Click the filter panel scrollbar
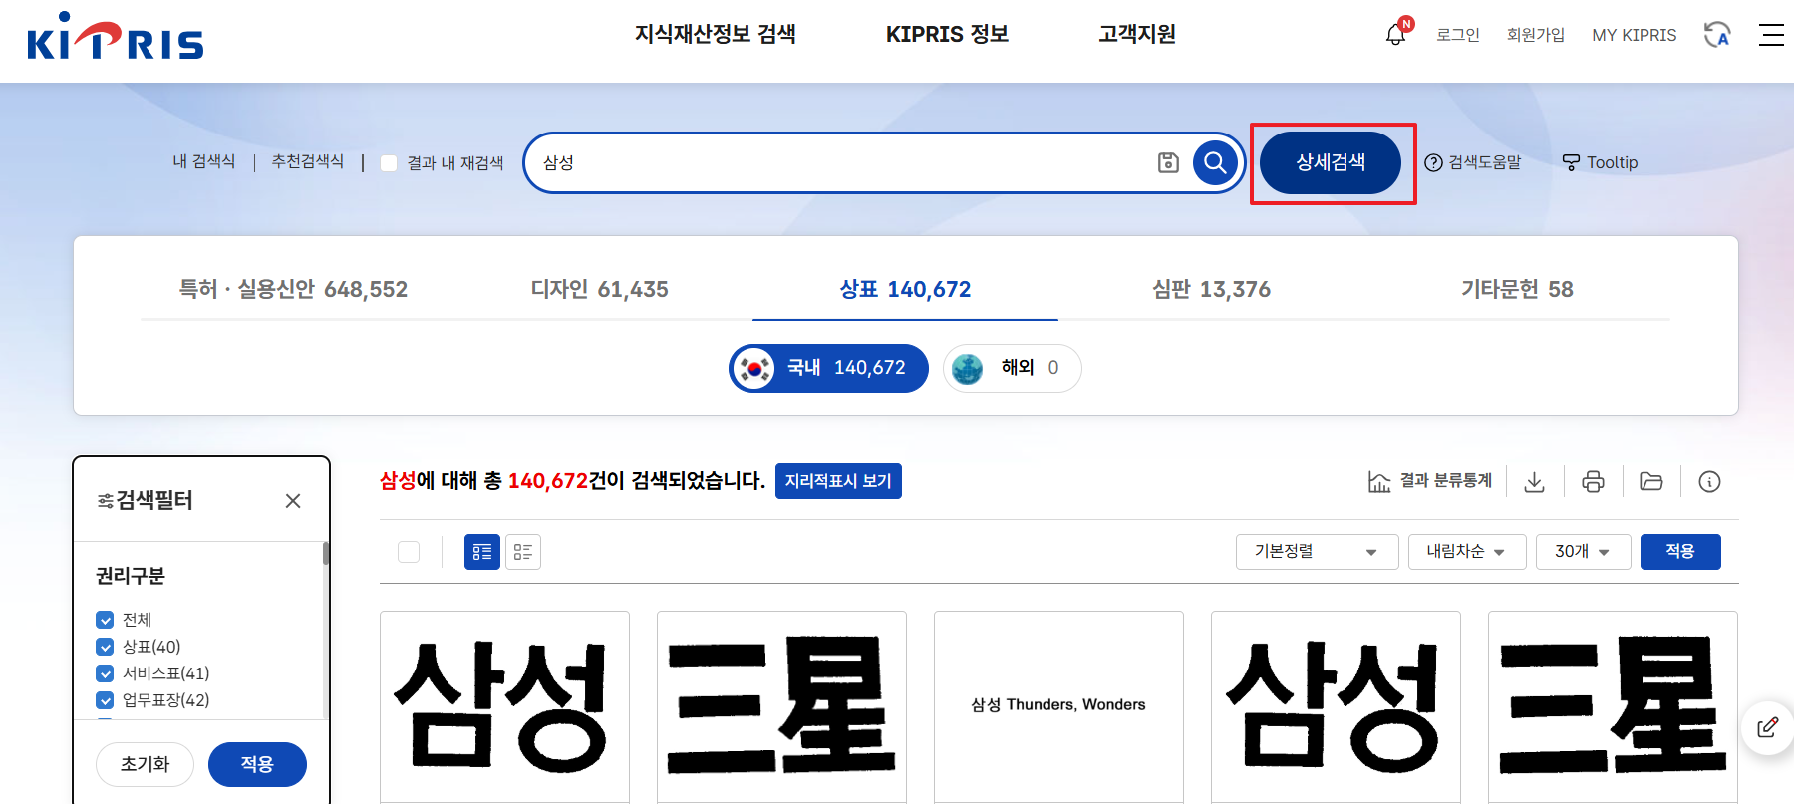The height and width of the screenshot is (804, 1794). click(x=326, y=554)
